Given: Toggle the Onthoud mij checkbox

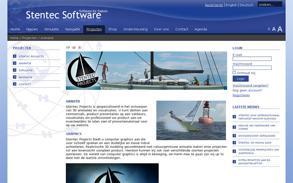Looking at the screenshot, I should pos(234,72).
